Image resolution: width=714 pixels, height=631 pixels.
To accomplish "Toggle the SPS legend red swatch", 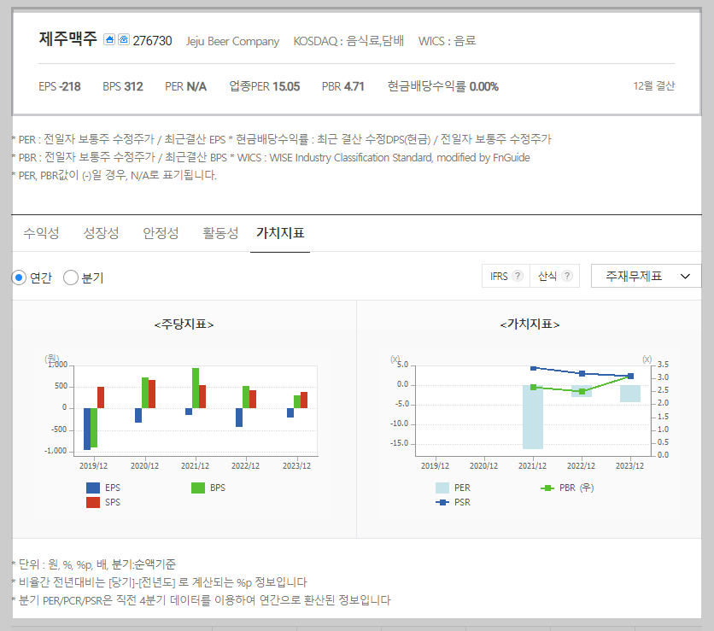I will coord(93,503).
